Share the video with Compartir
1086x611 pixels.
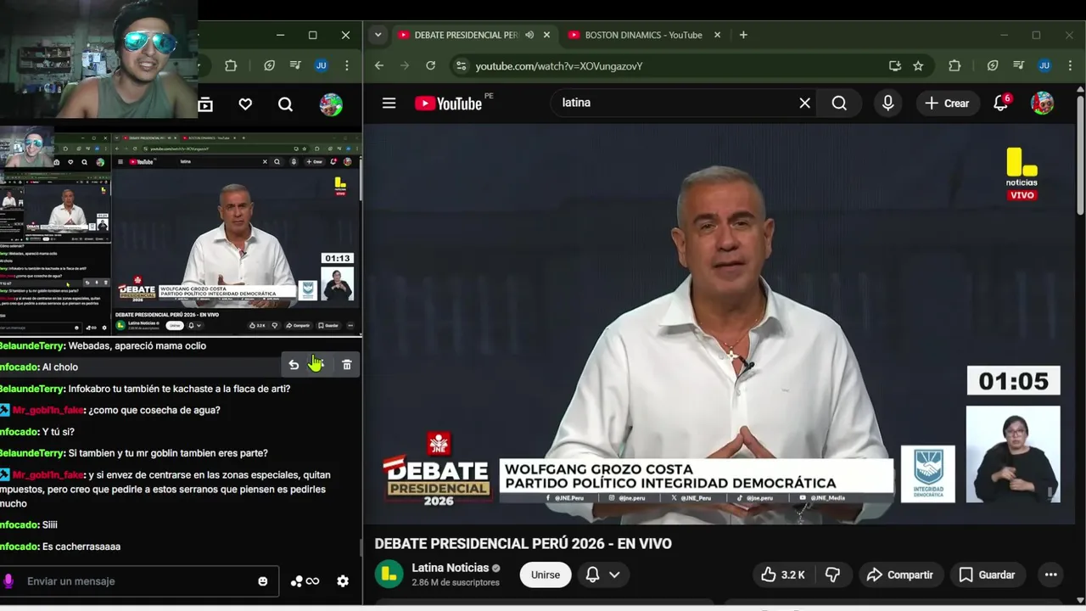900,575
